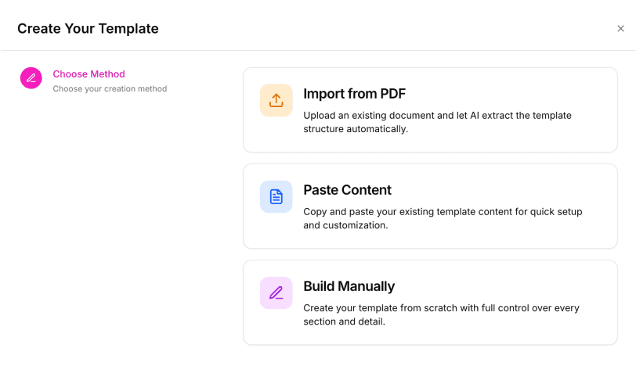Click the 'section and detail.' text line
The height and width of the screenshot is (377, 636).
344,321
